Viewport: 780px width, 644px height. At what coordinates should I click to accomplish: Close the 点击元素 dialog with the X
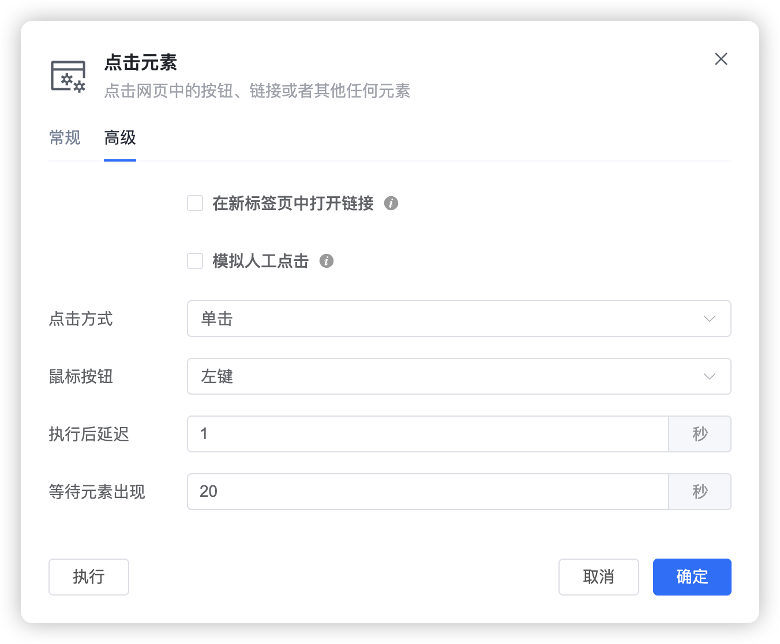pos(721,59)
